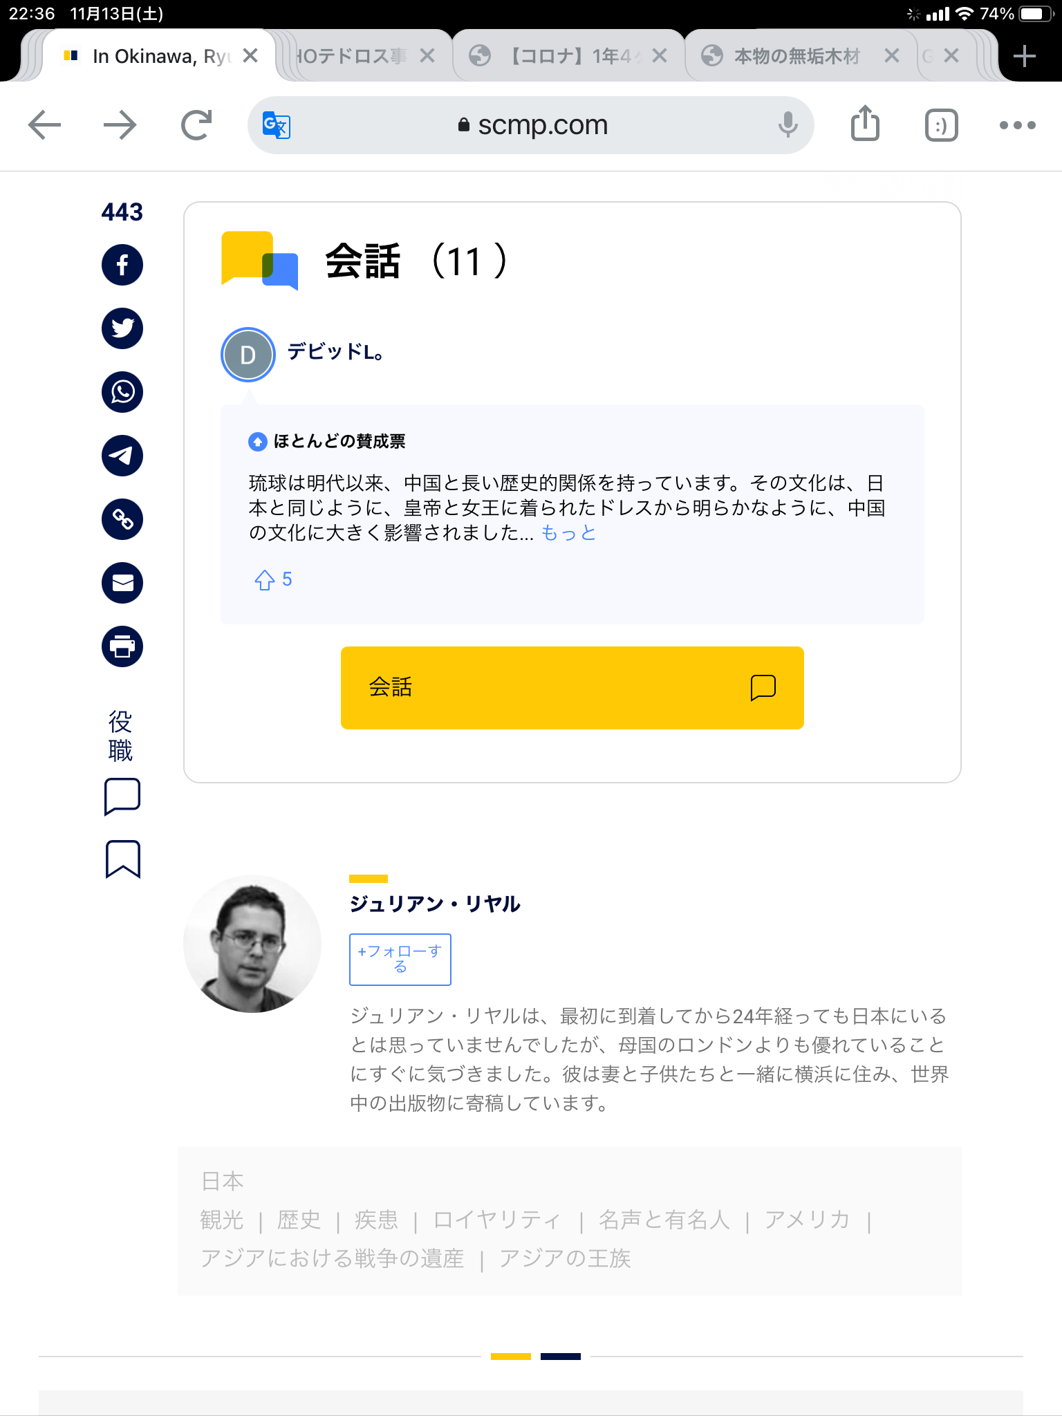Follow ジュリアン・リヤル with フォローする button
This screenshot has width=1062, height=1416.
tap(400, 959)
